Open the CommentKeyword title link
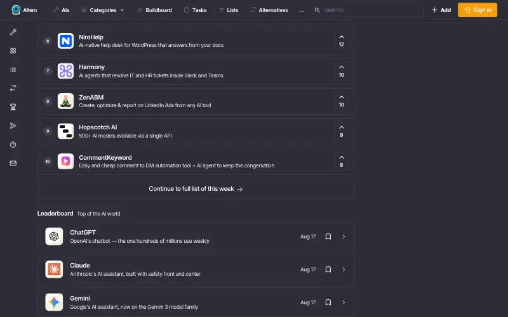 [105, 157]
